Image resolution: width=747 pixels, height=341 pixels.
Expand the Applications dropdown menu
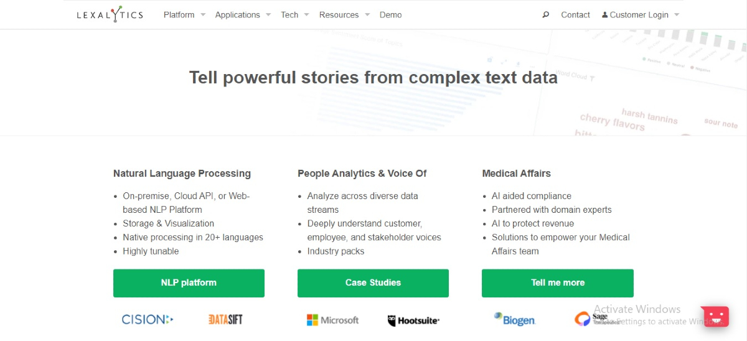(x=243, y=15)
